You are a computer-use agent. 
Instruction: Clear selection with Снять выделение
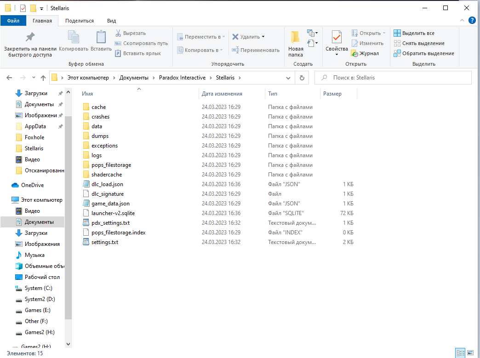pos(419,43)
